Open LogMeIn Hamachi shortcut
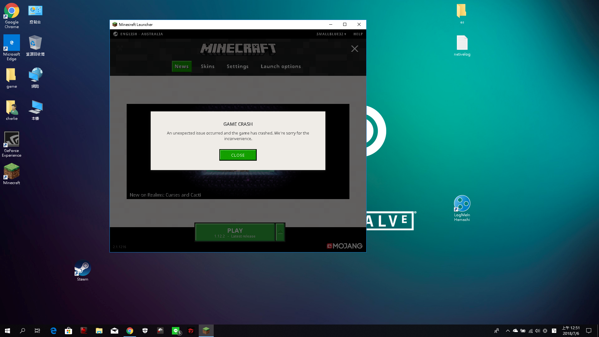 tap(462, 204)
